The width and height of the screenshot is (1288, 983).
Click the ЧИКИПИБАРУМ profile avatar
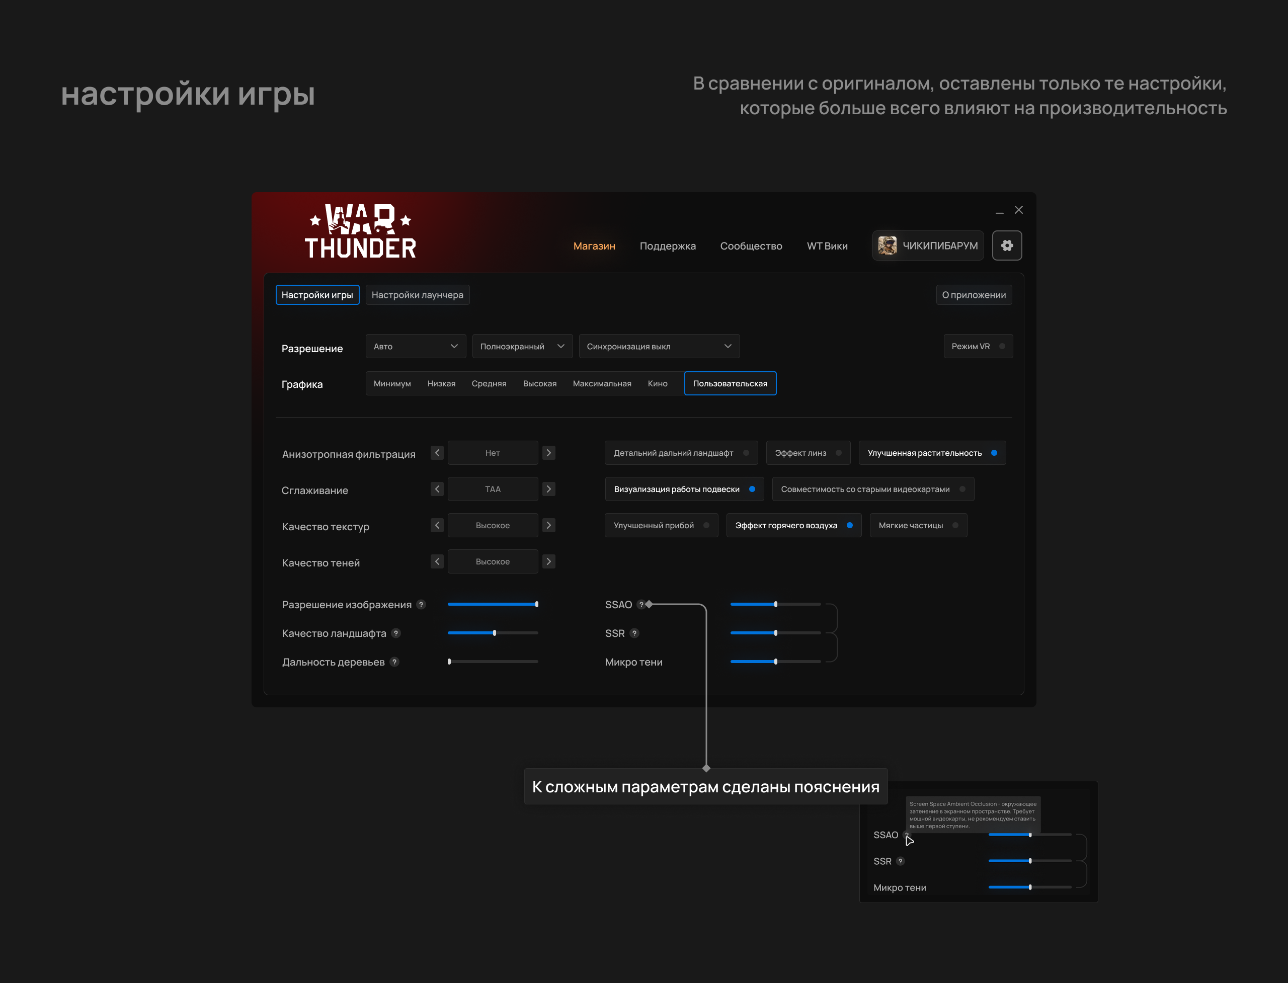click(x=887, y=245)
